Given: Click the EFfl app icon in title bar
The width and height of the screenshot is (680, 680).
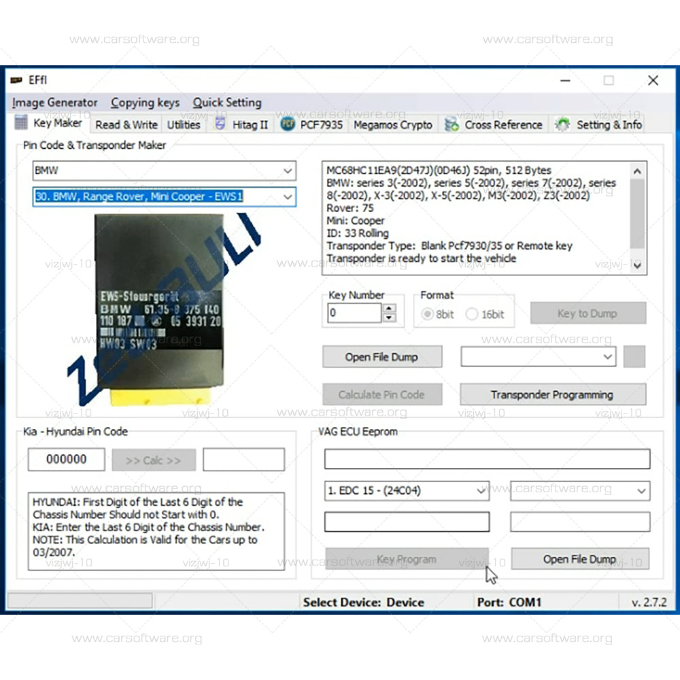Looking at the screenshot, I should pyautogui.click(x=16, y=80).
